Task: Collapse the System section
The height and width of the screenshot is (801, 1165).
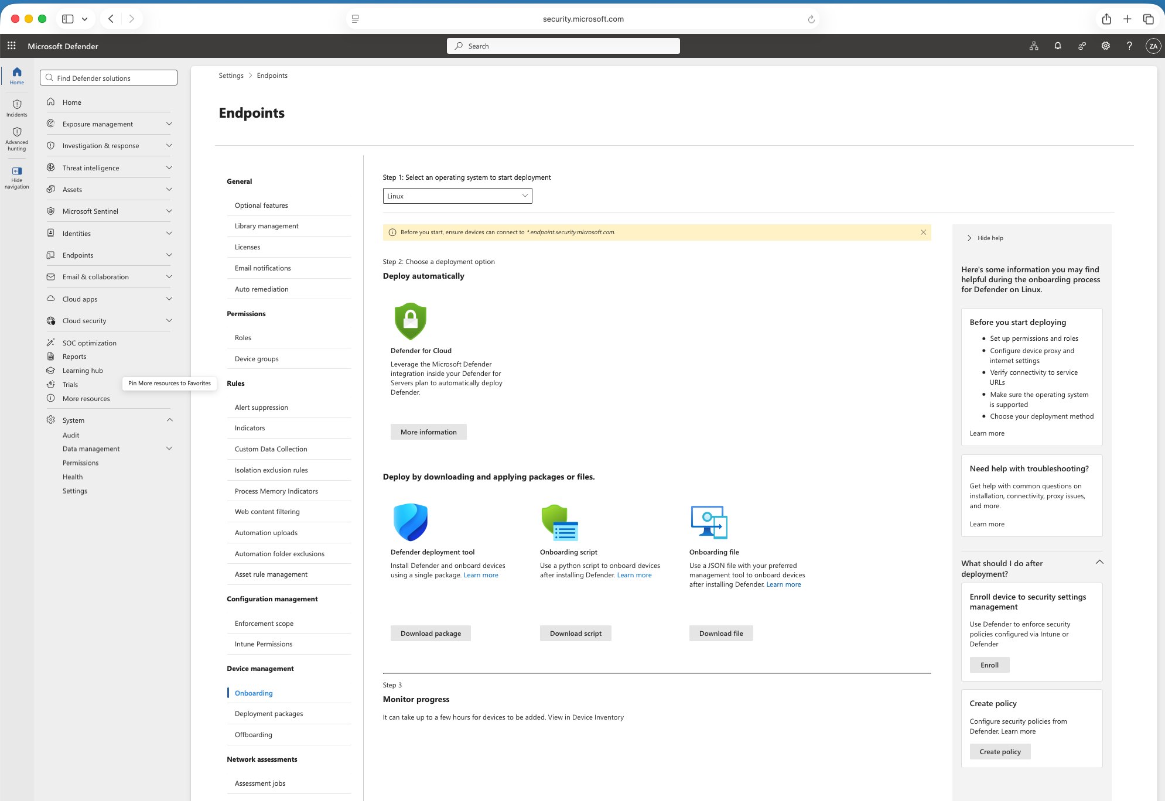Action: pyautogui.click(x=169, y=420)
